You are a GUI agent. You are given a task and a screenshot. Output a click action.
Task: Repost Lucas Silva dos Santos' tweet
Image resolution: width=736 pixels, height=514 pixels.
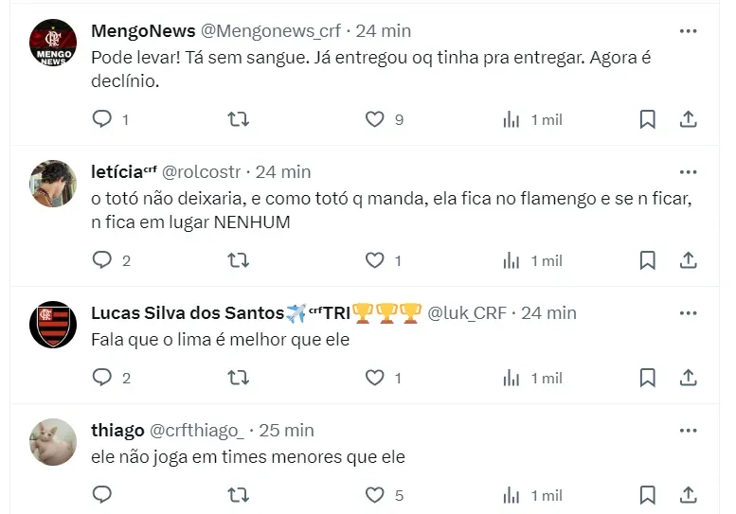click(x=239, y=378)
